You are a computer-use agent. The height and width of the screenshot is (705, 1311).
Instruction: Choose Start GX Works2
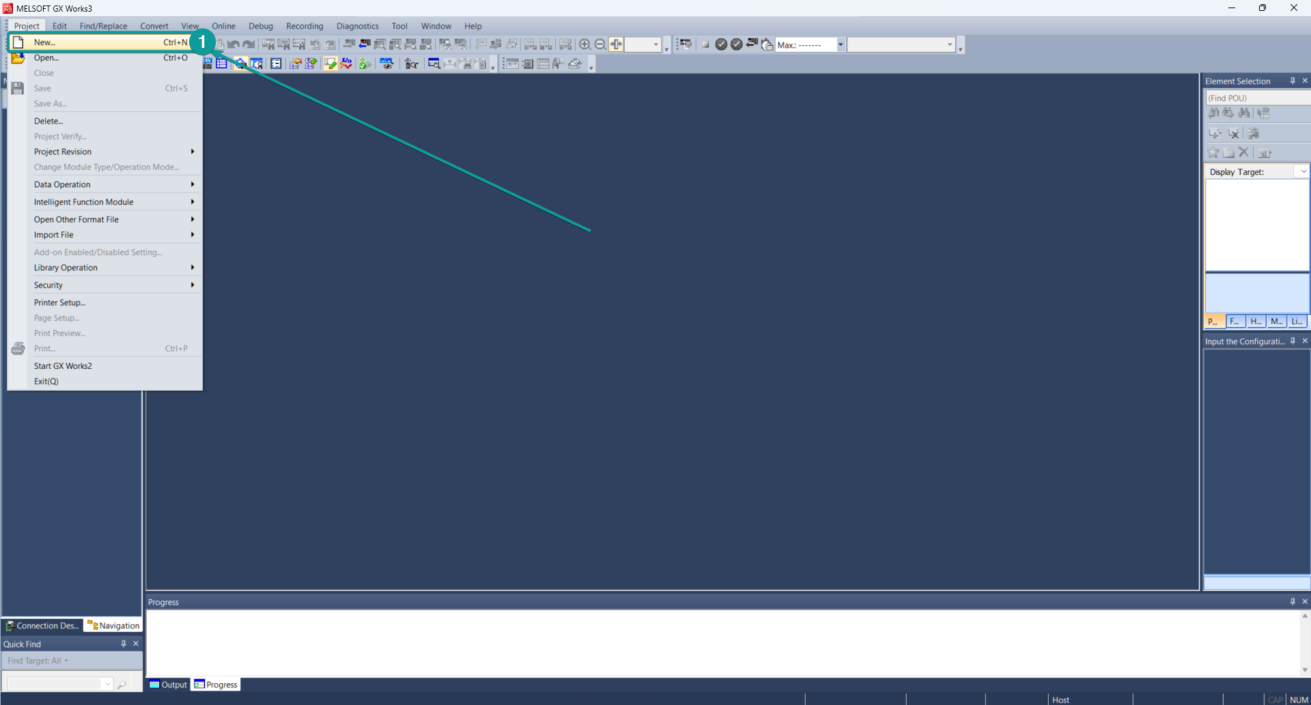(104, 366)
